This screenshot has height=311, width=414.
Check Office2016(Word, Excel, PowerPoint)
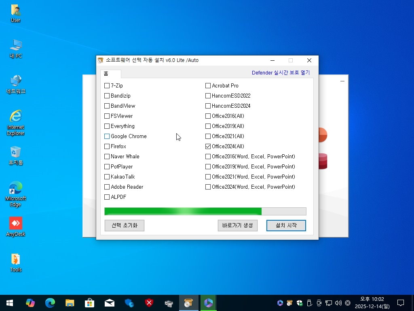(208, 157)
